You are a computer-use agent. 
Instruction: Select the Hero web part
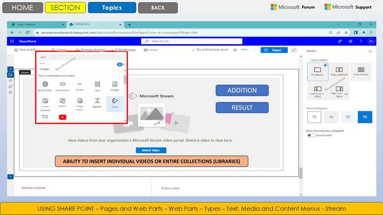pos(97,86)
